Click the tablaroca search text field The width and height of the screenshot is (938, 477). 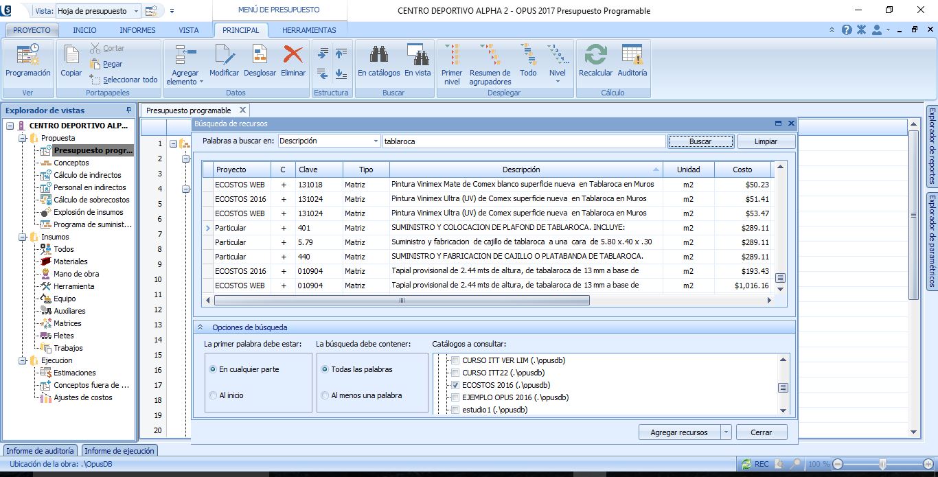click(x=523, y=141)
